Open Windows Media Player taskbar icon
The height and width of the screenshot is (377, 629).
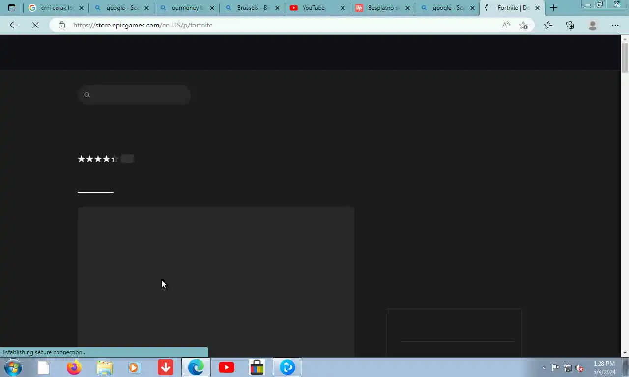point(134,367)
